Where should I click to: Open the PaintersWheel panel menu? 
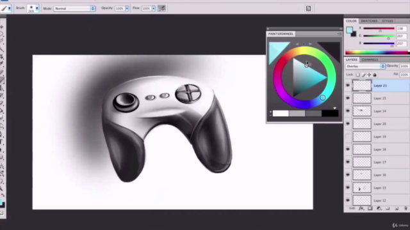pyautogui.click(x=340, y=34)
